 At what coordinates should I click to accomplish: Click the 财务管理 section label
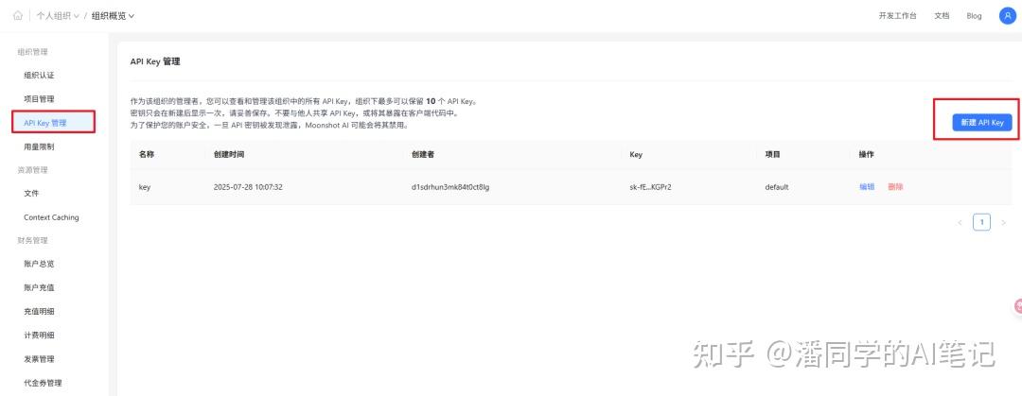tap(32, 240)
